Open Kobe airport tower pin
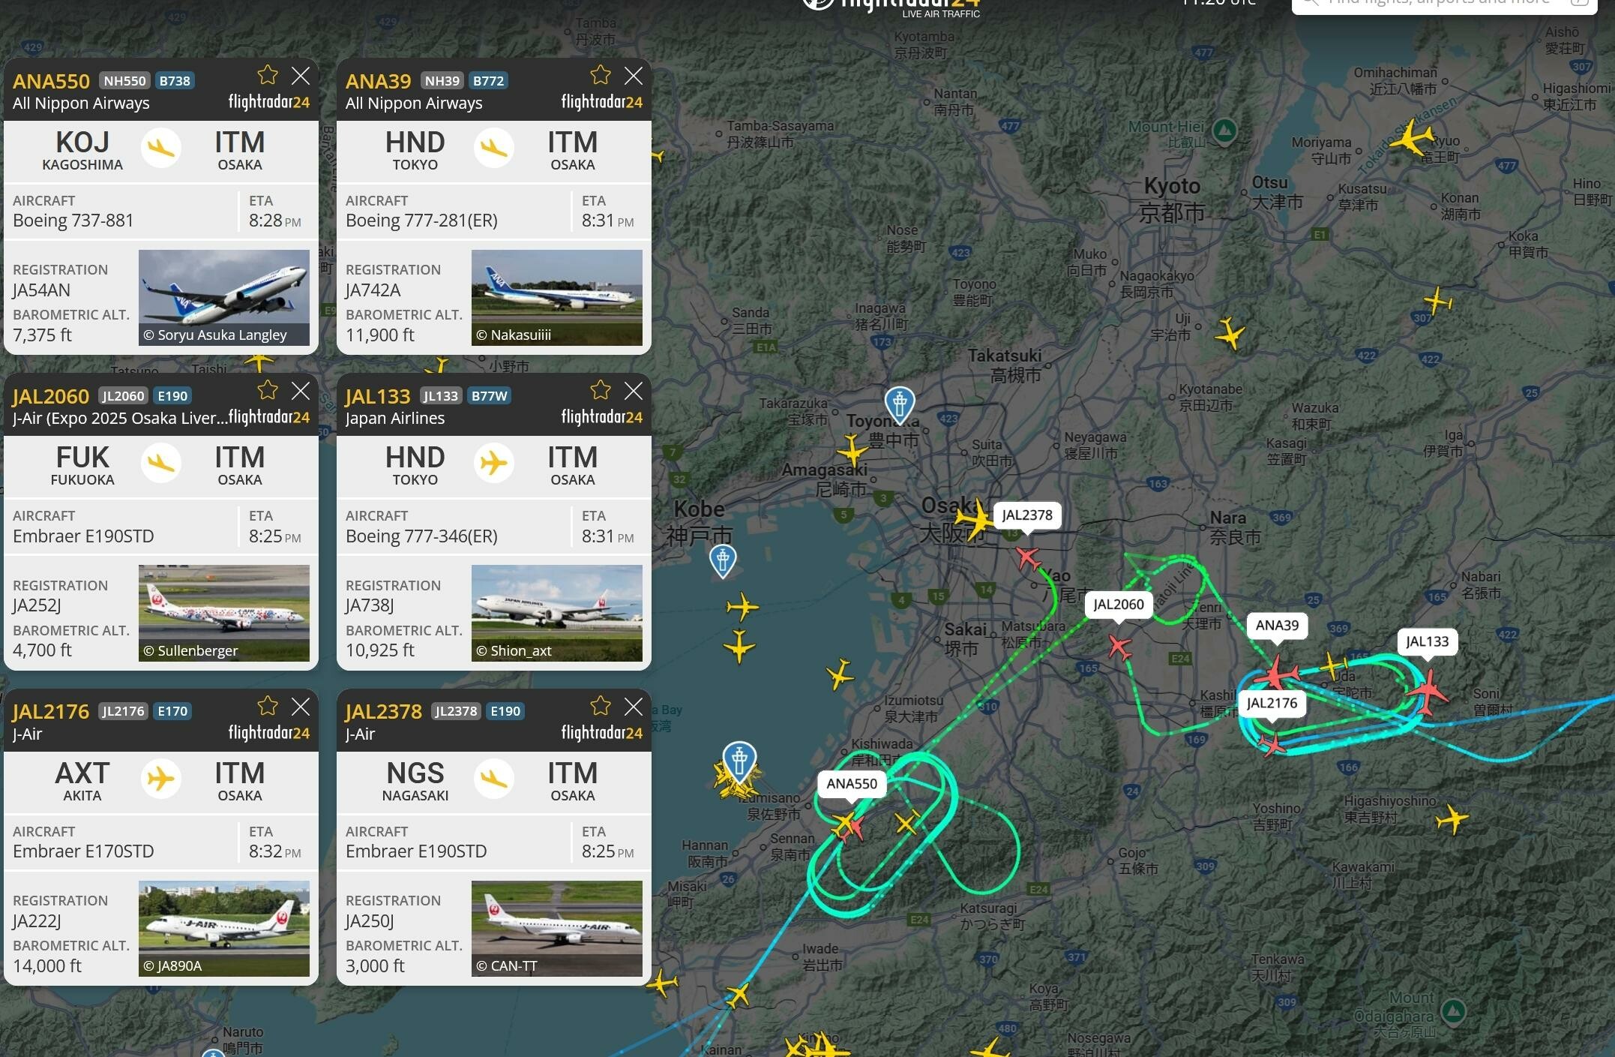The width and height of the screenshot is (1615, 1057). click(x=723, y=560)
